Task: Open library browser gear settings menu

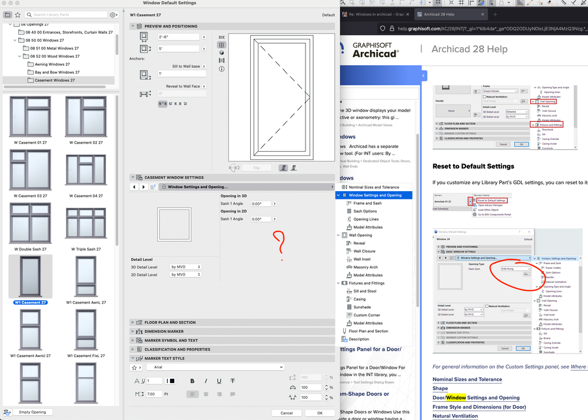Action: (113, 15)
